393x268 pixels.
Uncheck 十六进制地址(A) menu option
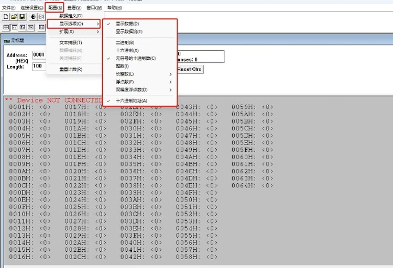[x=131, y=100]
